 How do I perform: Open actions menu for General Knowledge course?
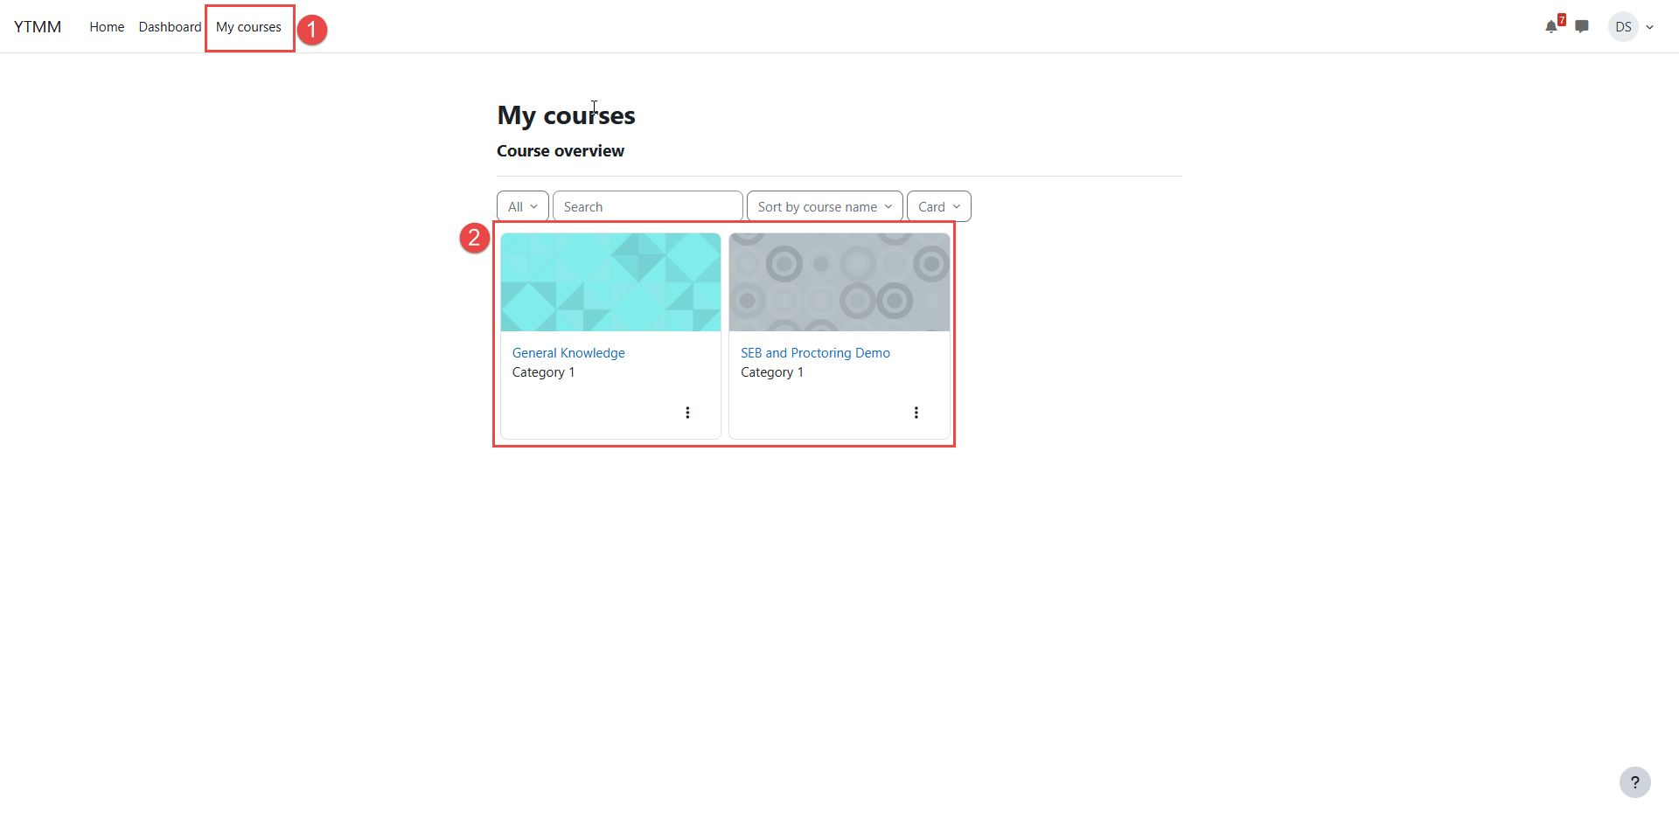(687, 413)
